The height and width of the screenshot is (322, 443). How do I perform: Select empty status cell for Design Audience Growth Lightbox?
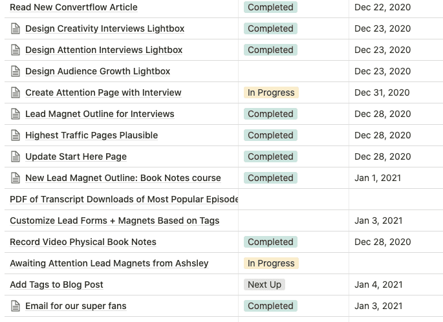click(294, 71)
